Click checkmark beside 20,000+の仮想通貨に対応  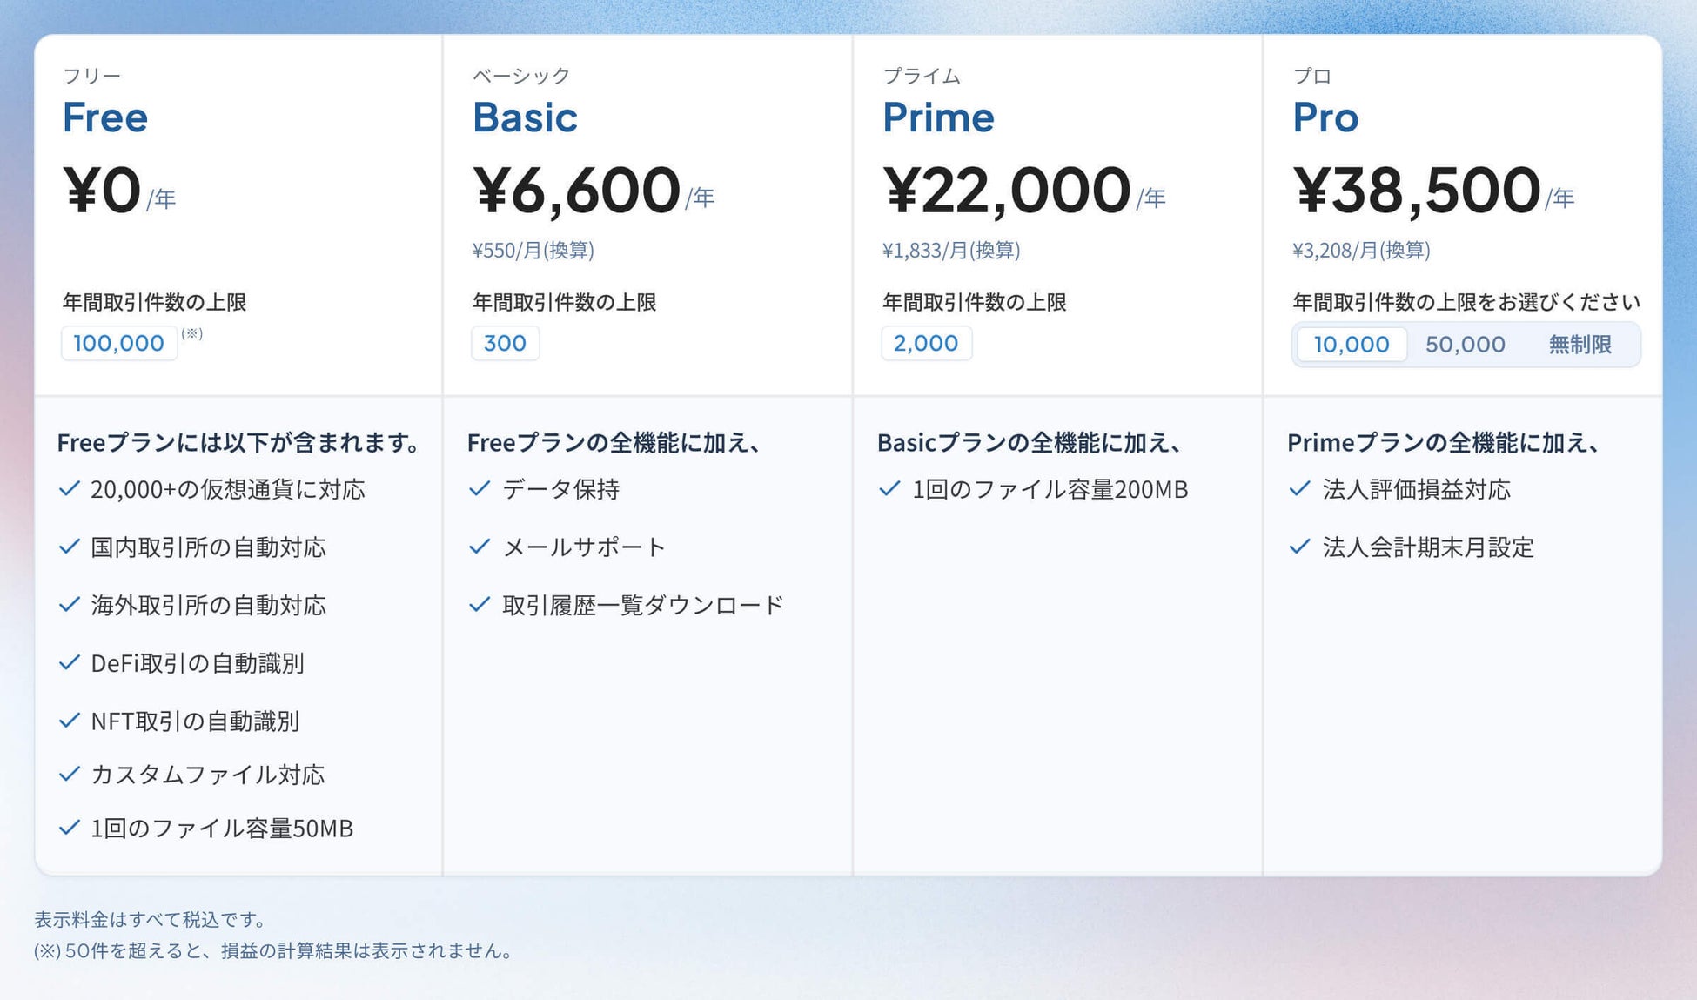[70, 489]
